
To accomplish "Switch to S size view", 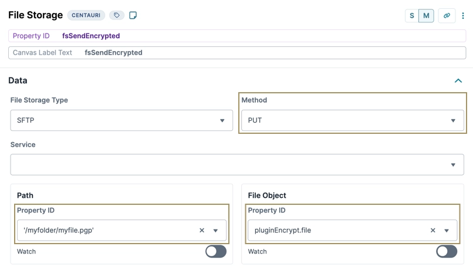I will 412,16.
